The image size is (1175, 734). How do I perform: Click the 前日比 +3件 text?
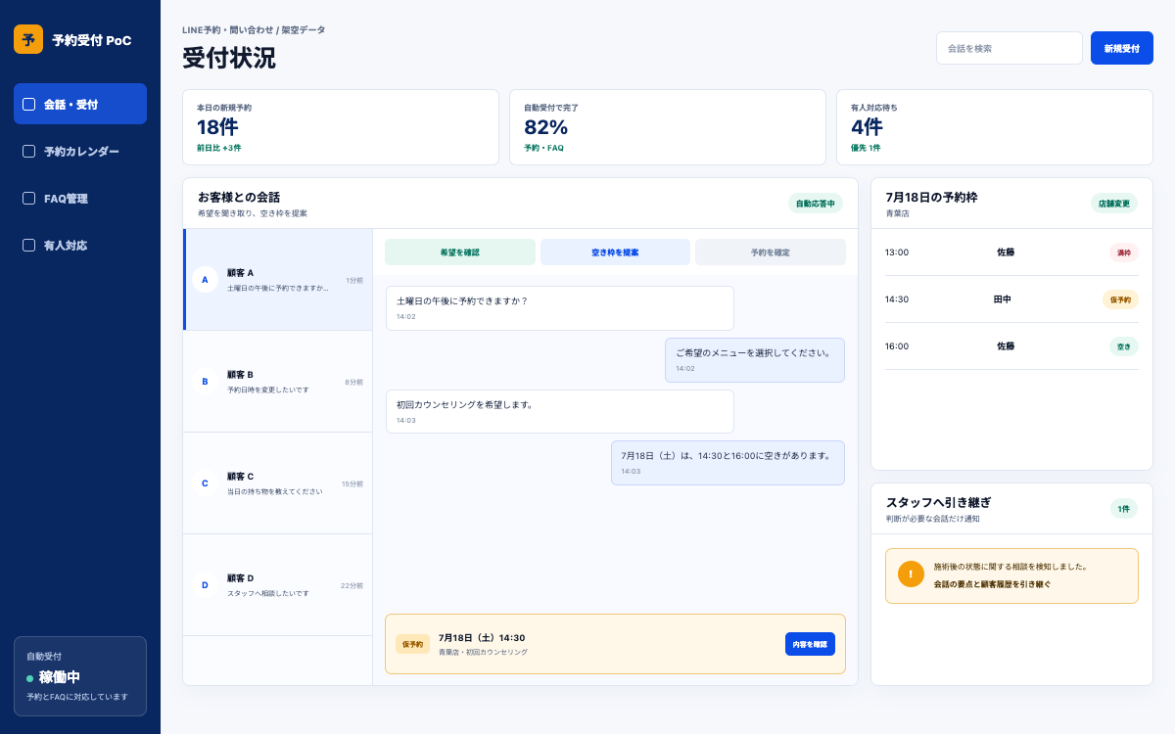click(x=219, y=148)
